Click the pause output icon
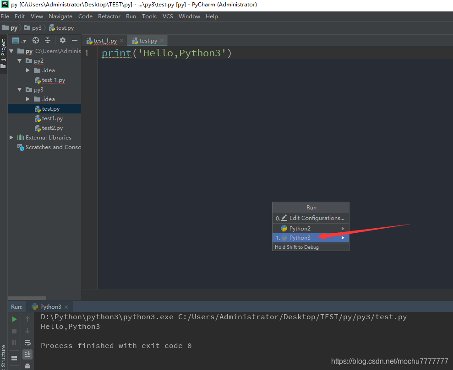The width and height of the screenshot is (453, 370). (x=14, y=343)
